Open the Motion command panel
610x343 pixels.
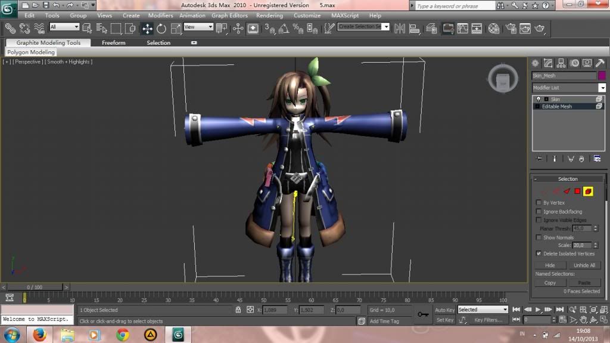(x=574, y=63)
